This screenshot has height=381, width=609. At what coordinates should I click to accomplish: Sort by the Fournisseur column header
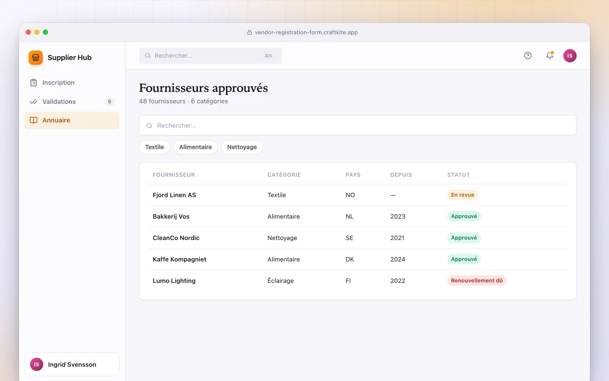click(x=174, y=175)
